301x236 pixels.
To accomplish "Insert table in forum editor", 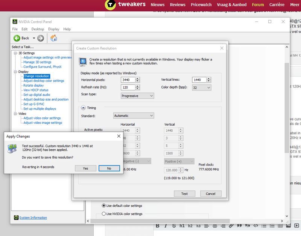I will 280,226.
